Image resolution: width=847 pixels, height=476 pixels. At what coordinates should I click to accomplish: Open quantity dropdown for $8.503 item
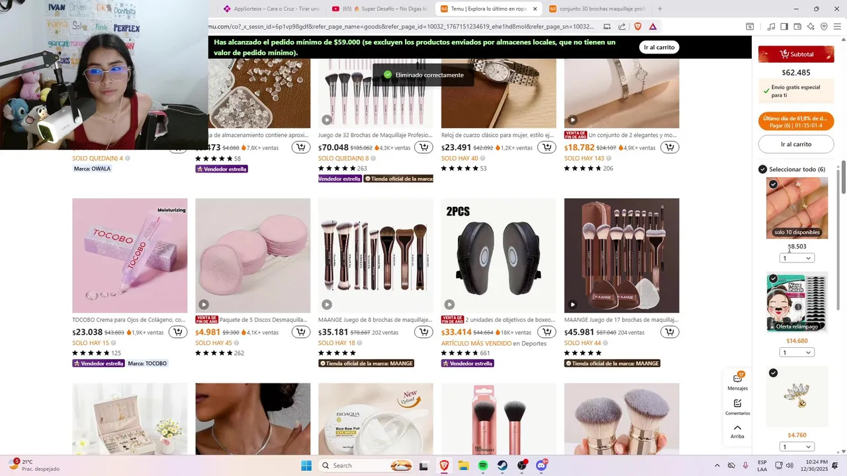pyautogui.click(x=797, y=258)
